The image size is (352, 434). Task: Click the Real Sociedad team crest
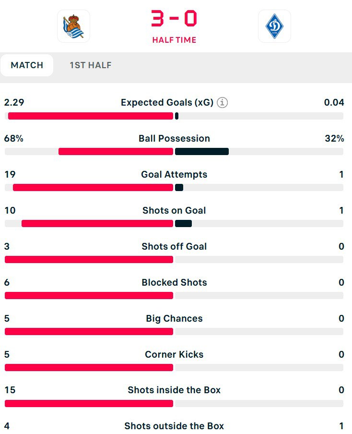73,26
